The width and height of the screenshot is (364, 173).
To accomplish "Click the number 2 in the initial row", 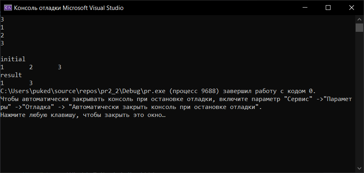I will [x=31, y=67].
